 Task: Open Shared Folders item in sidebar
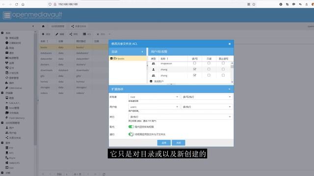[x=13, y=138]
